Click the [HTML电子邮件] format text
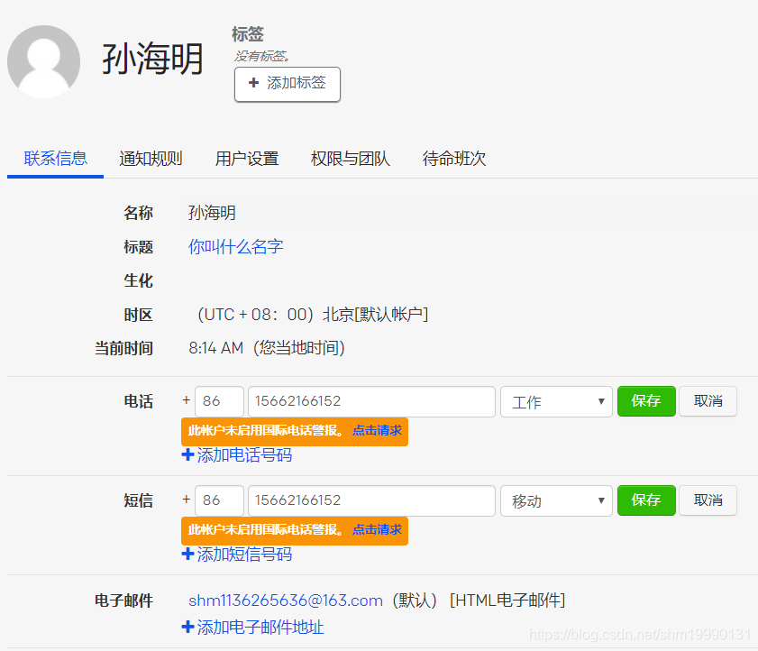This screenshot has height=651, width=758. point(507,601)
